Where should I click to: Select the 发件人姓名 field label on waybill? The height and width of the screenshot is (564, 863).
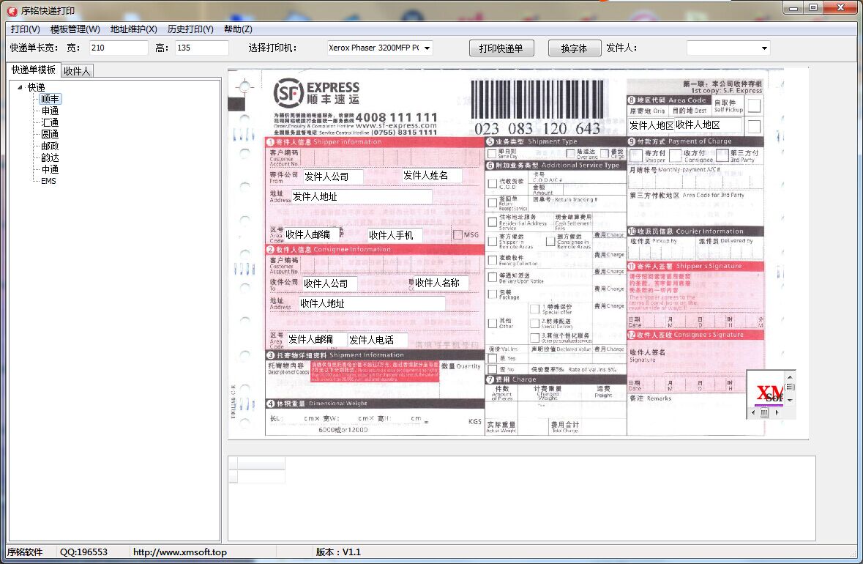pyautogui.click(x=432, y=175)
